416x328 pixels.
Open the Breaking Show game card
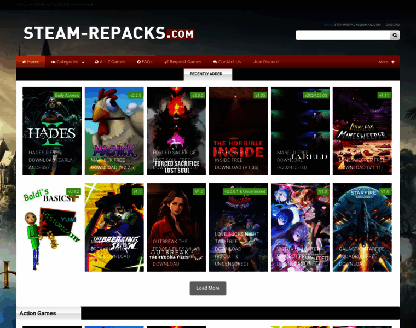click(114, 227)
